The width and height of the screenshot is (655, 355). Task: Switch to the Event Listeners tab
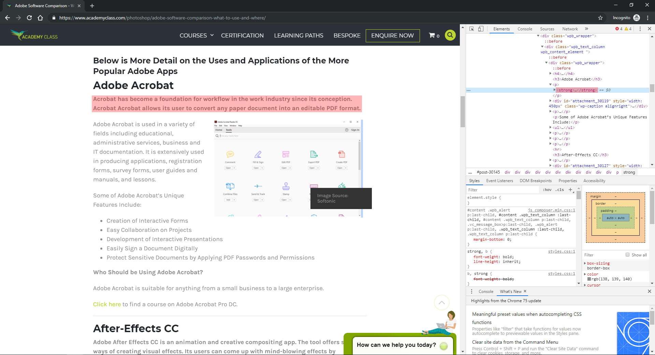pos(499,181)
